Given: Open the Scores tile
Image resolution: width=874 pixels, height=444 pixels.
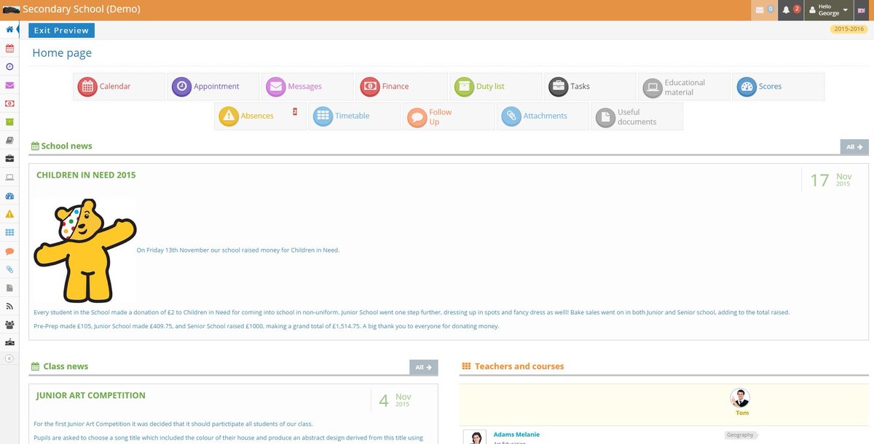Looking at the screenshot, I should (x=778, y=87).
